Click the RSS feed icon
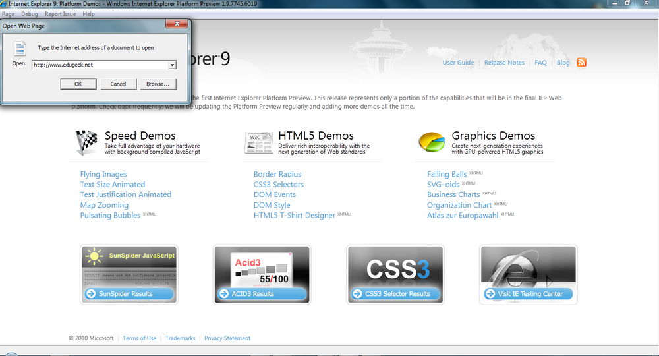This screenshot has width=659, height=356. (582, 62)
